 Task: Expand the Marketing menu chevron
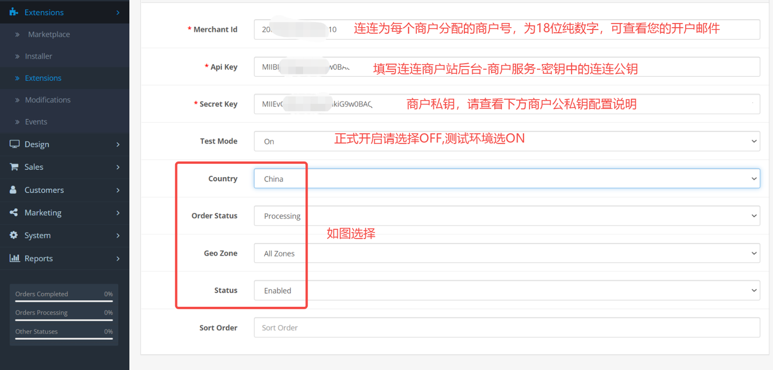[x=118, y=213]
